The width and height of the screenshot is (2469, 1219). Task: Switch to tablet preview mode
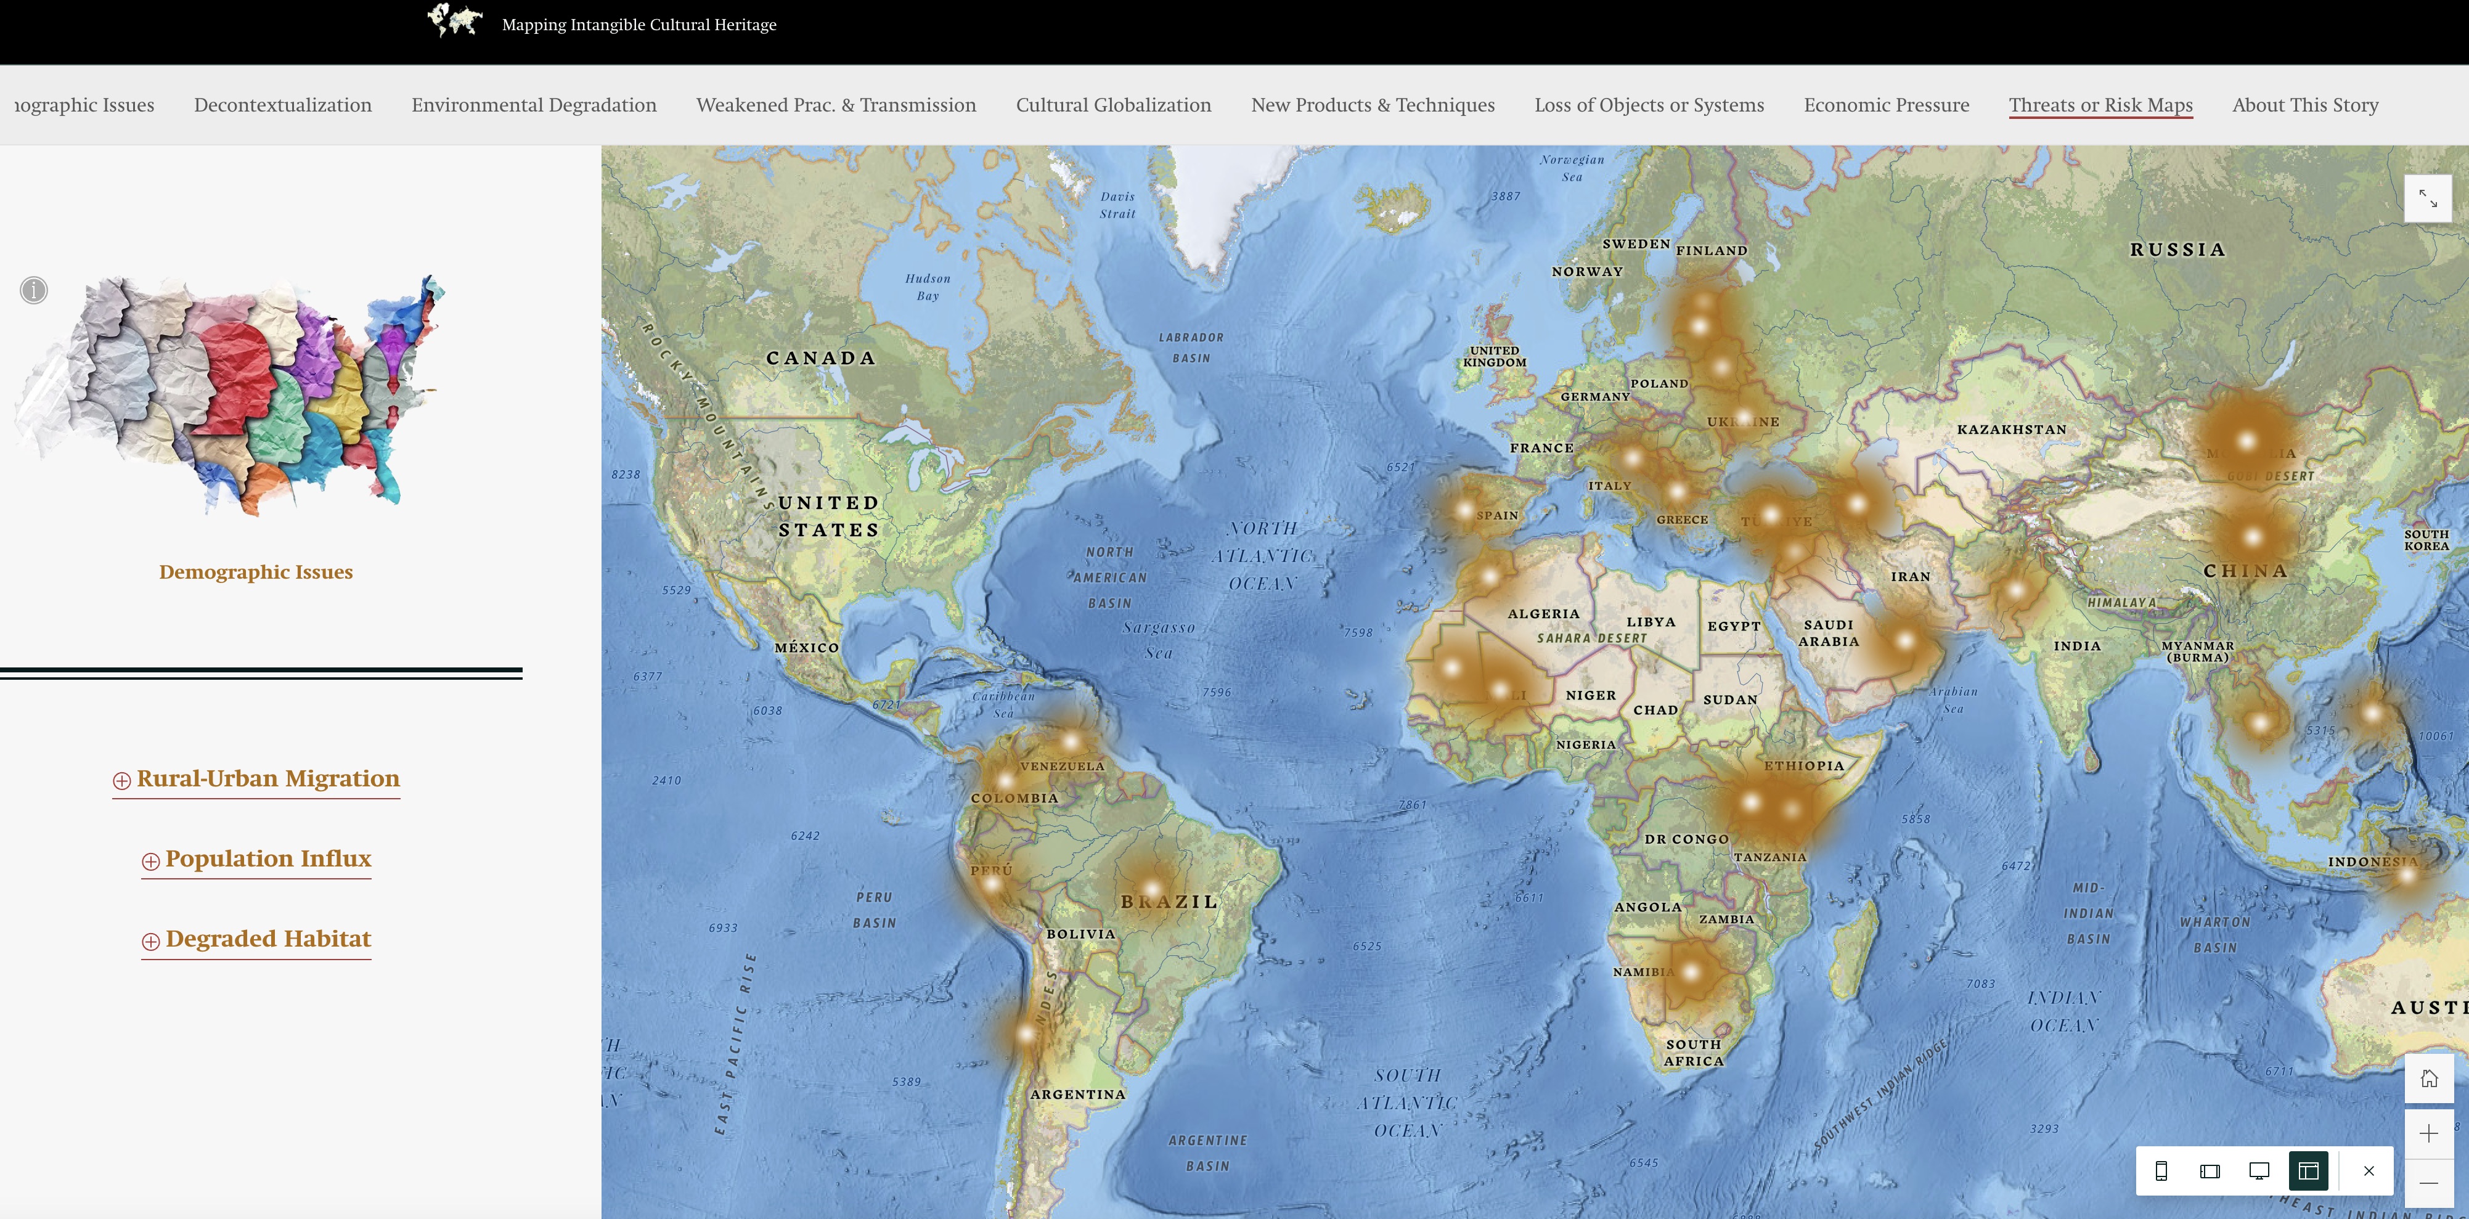(2210, 1170)
